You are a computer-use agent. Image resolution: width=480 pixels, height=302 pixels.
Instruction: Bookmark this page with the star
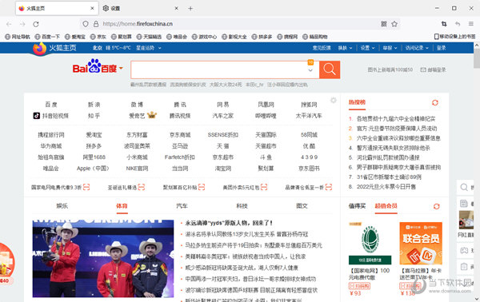click(x=394, y=24)
